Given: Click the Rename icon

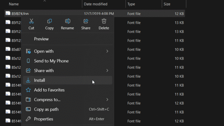Looking at the screenshot, I should [68, 21].
